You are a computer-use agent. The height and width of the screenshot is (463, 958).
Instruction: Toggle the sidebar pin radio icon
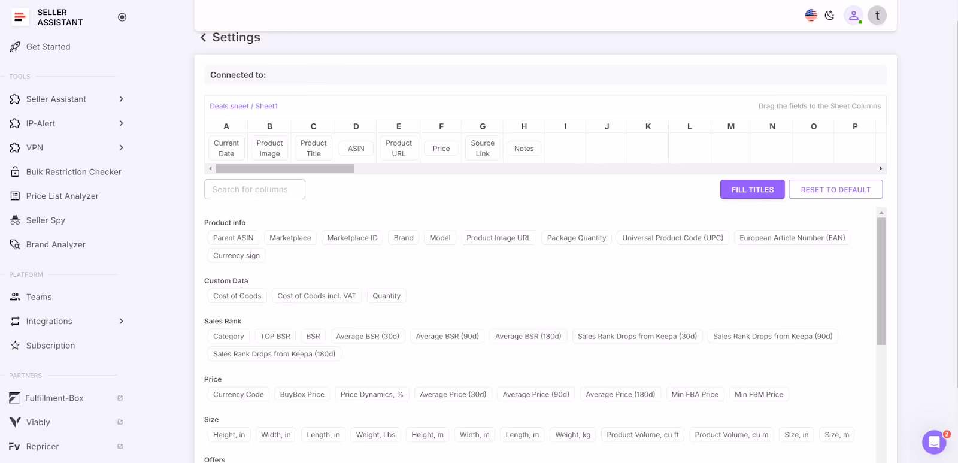[x=122, y=17]
